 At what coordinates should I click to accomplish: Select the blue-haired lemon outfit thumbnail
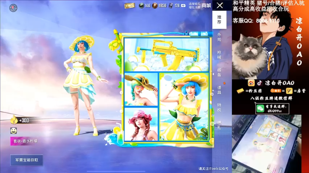[184, 107]
